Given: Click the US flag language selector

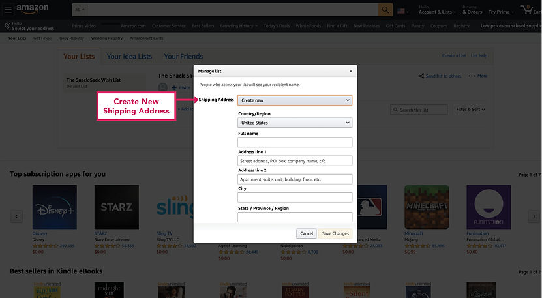Looking at the screenshot, I should 402,11.
